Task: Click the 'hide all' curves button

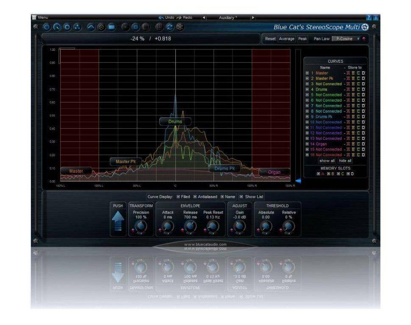Action: coord(345,161)
